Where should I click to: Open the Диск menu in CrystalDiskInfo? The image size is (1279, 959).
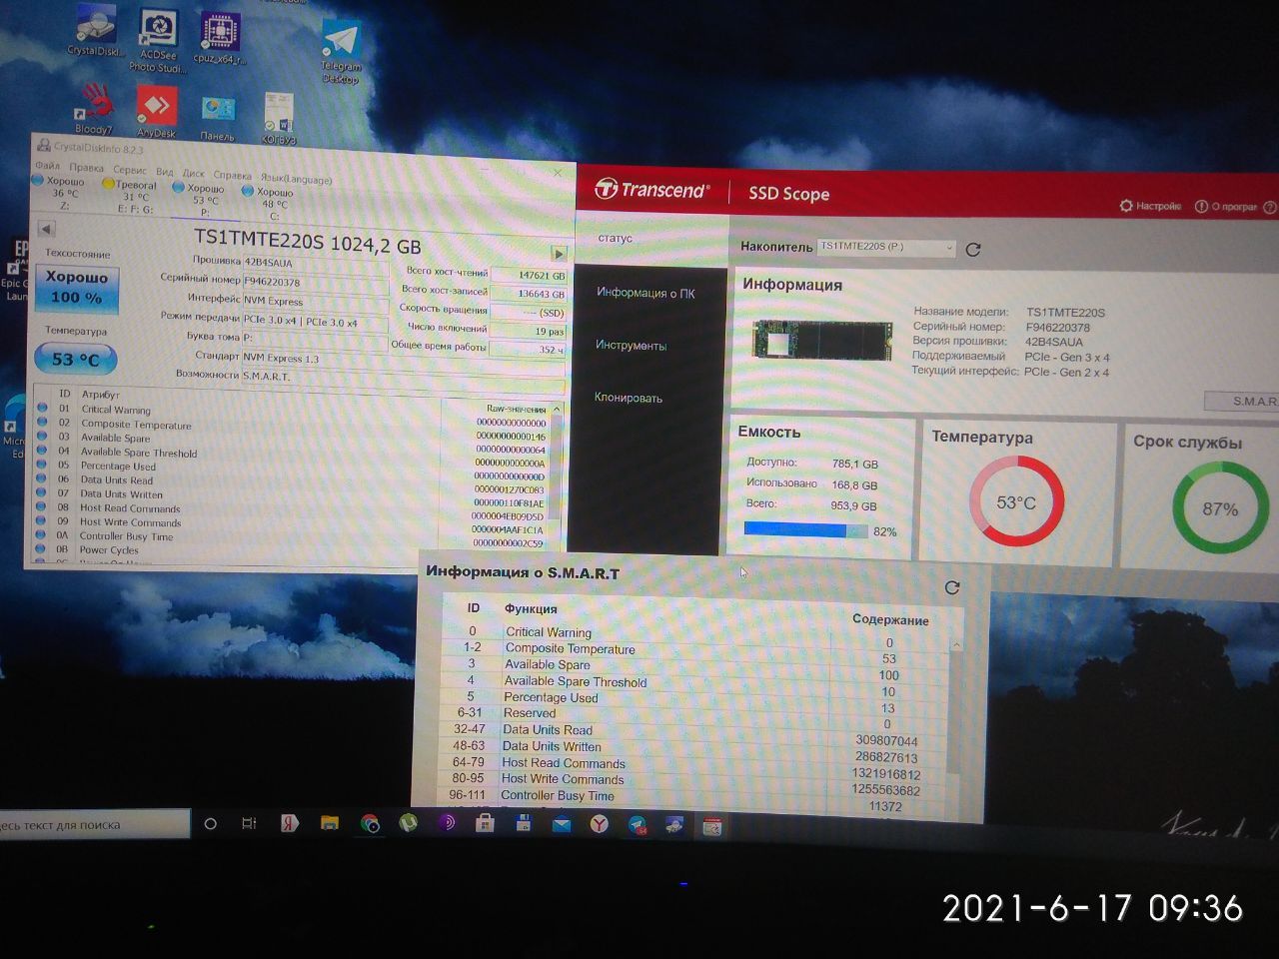pos(193,174)
